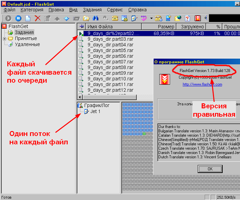240x200 pixels.
Task: Click the green active block in progress grid
Action: [144, 134]
